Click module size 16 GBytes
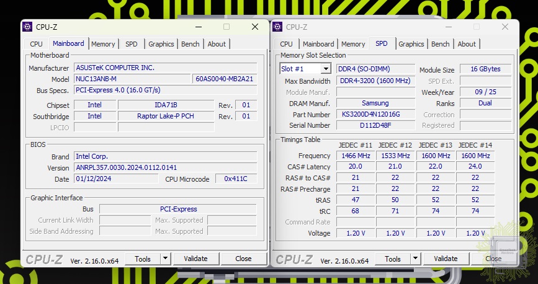Viewport: 538px width, 284px height. pyautogui.click(x=485, y=69)
